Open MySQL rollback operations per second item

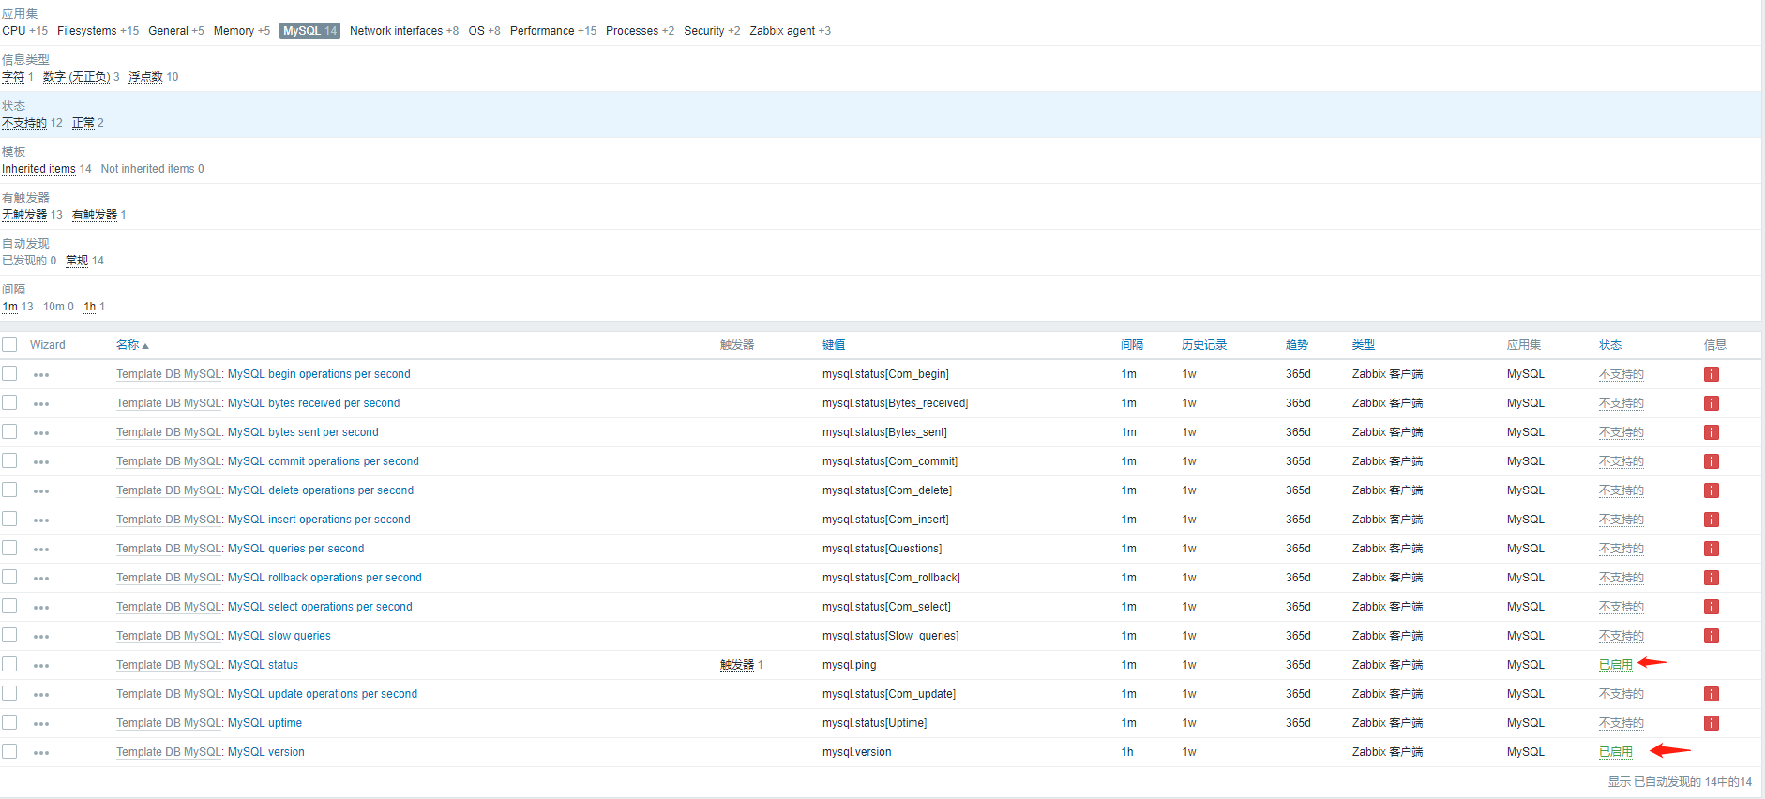324,578
